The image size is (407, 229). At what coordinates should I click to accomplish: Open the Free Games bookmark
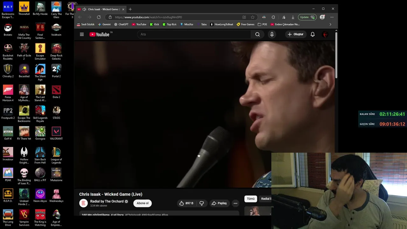coord(245,24)
